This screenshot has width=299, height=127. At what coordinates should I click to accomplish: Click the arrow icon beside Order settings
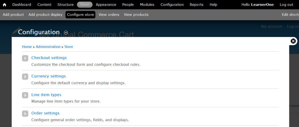pos(25,114)
